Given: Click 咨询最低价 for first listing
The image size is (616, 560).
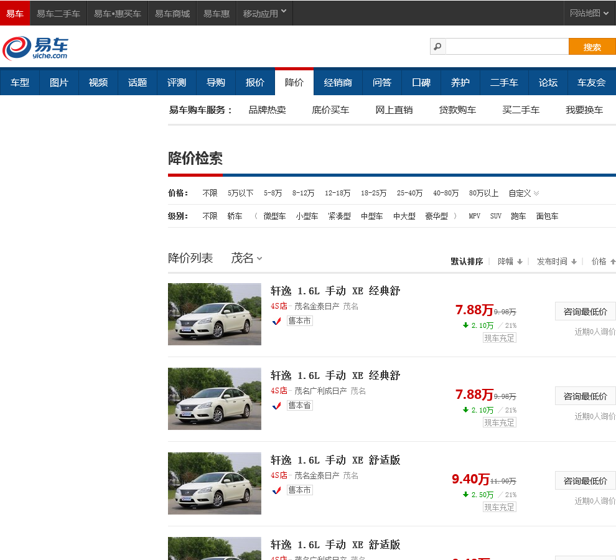Looking at the screenshot, I should click(585, 311).
